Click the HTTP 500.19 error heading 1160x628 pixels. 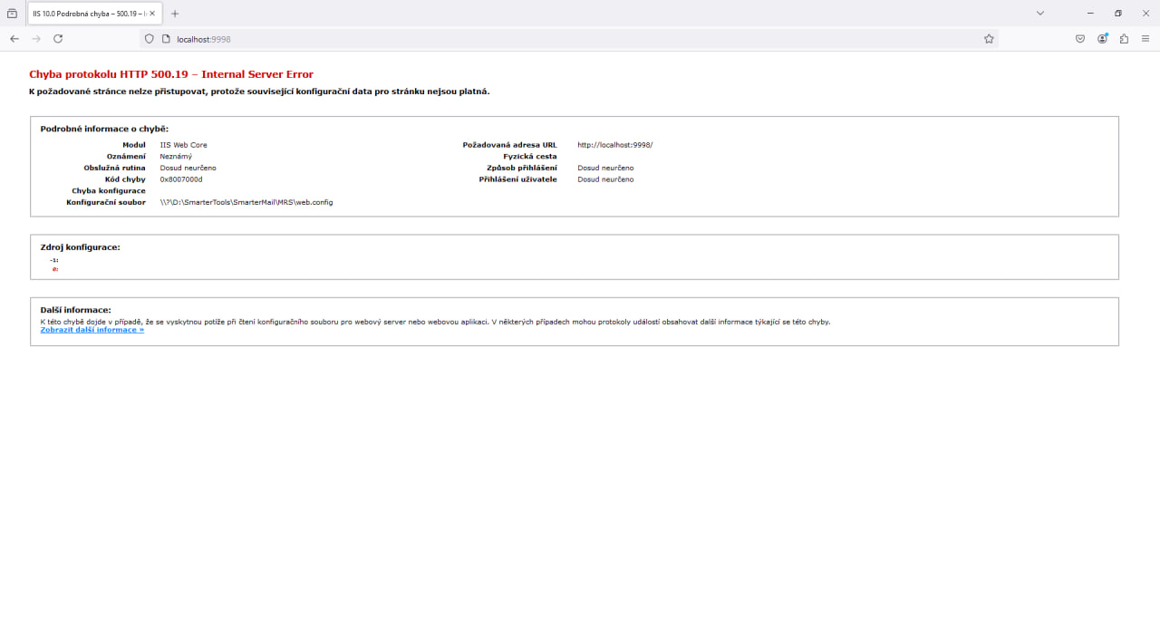(171, 74)
